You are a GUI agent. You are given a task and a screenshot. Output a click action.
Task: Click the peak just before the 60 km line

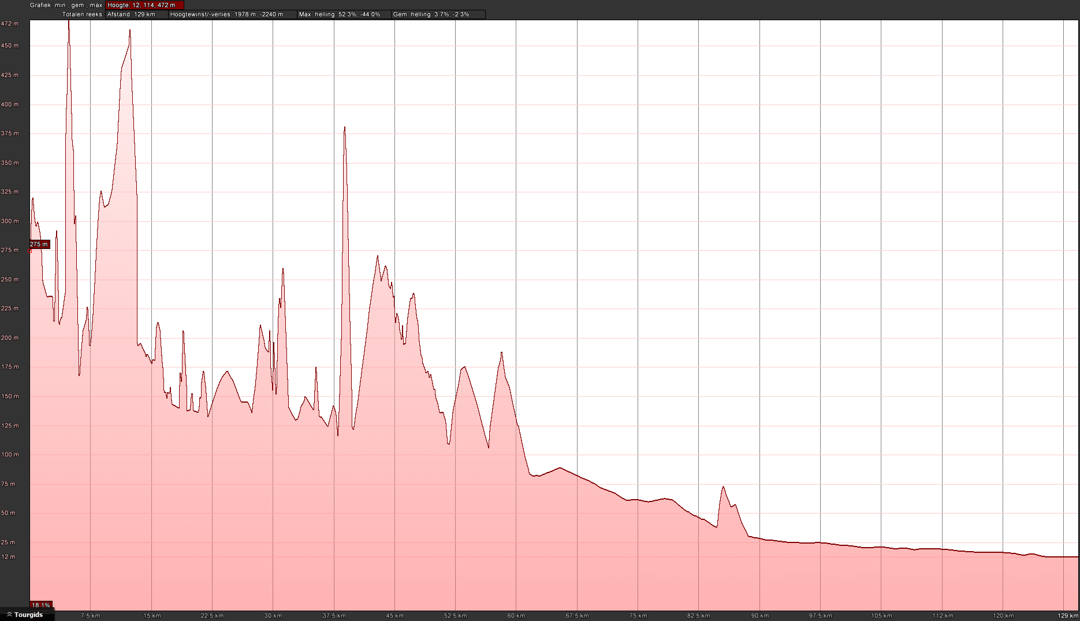[x=501, y=353]
